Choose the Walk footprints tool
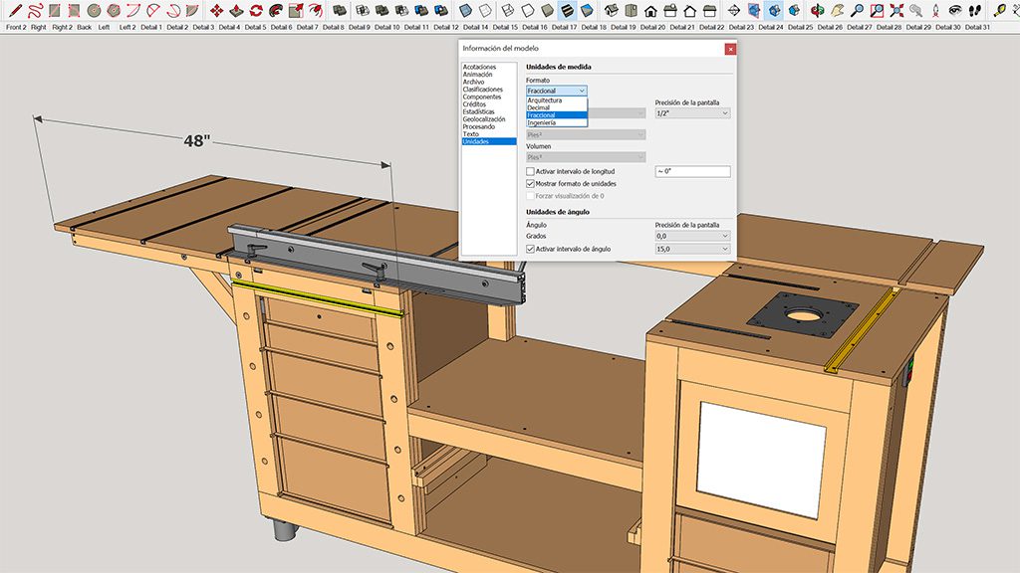Image resolution: width=1020 pixels, height=573 pixels. [975, 10]
